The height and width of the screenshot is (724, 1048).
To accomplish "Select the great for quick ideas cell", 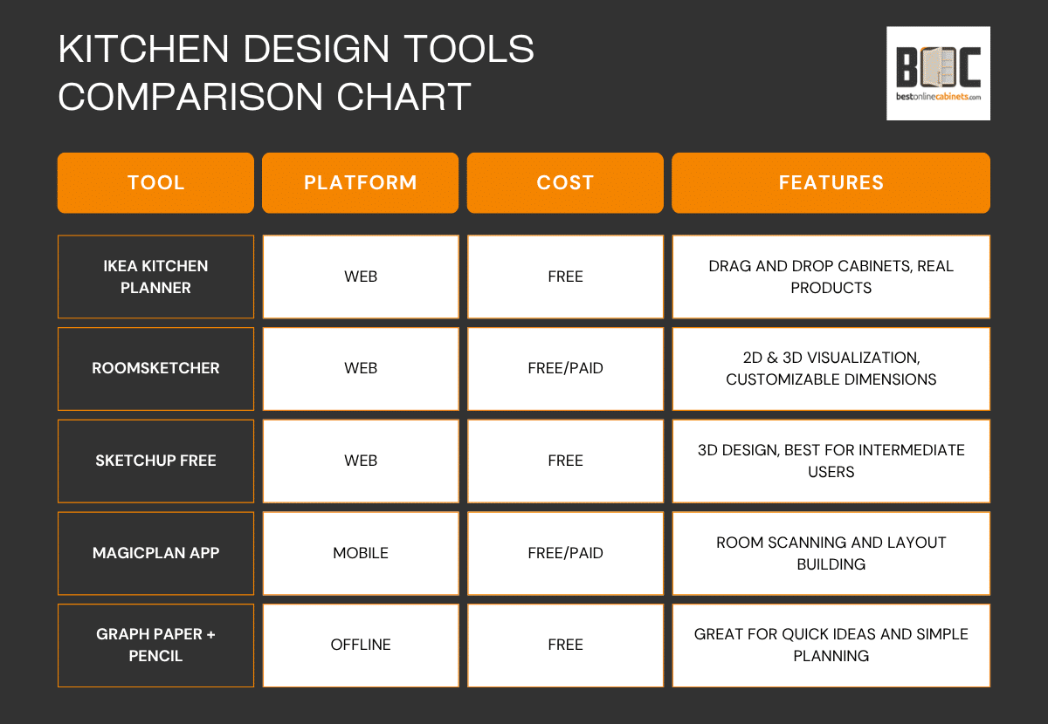I will [831, 645].
